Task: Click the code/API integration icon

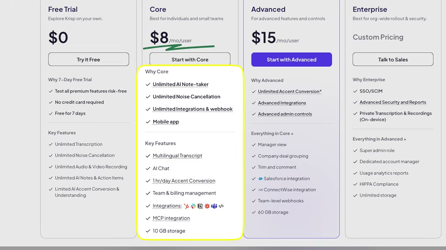Action: coord(221,206)
